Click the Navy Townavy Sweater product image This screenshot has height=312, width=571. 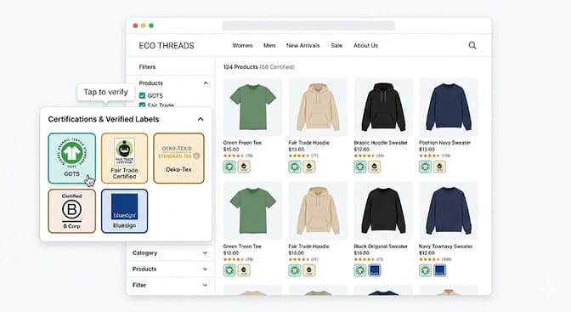[449, 210]
